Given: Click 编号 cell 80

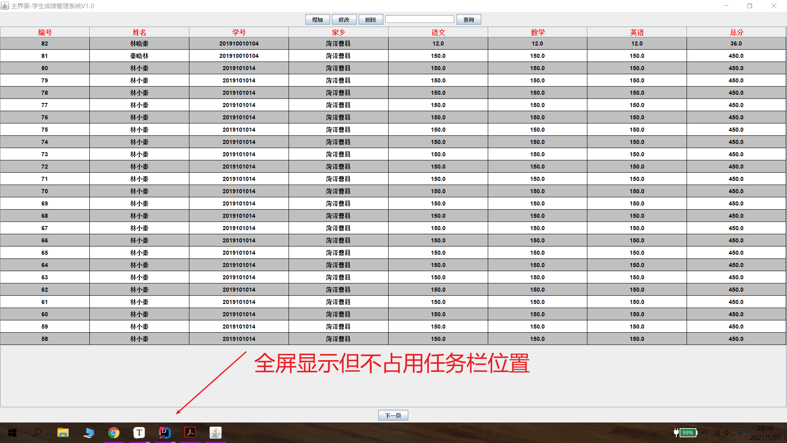Looking at the screenshot, I should tap(45, 68).
